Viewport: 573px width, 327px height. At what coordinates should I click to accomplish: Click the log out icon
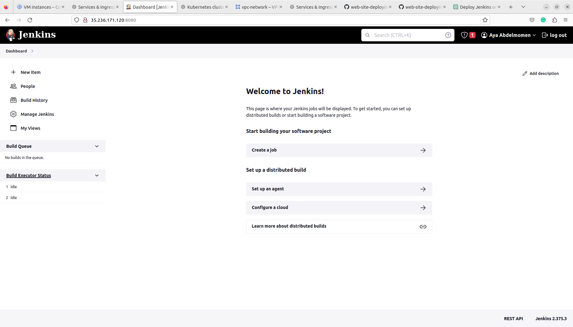[x=545, y=35]
